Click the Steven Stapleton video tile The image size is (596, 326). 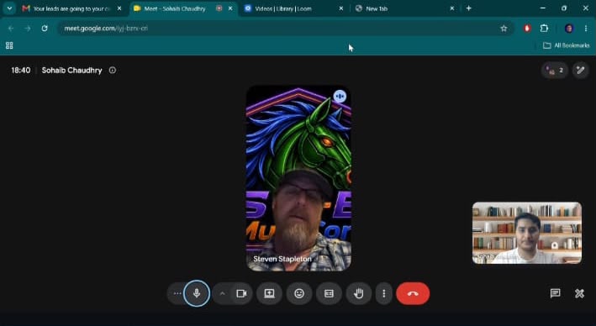click(x=298, y=178)
